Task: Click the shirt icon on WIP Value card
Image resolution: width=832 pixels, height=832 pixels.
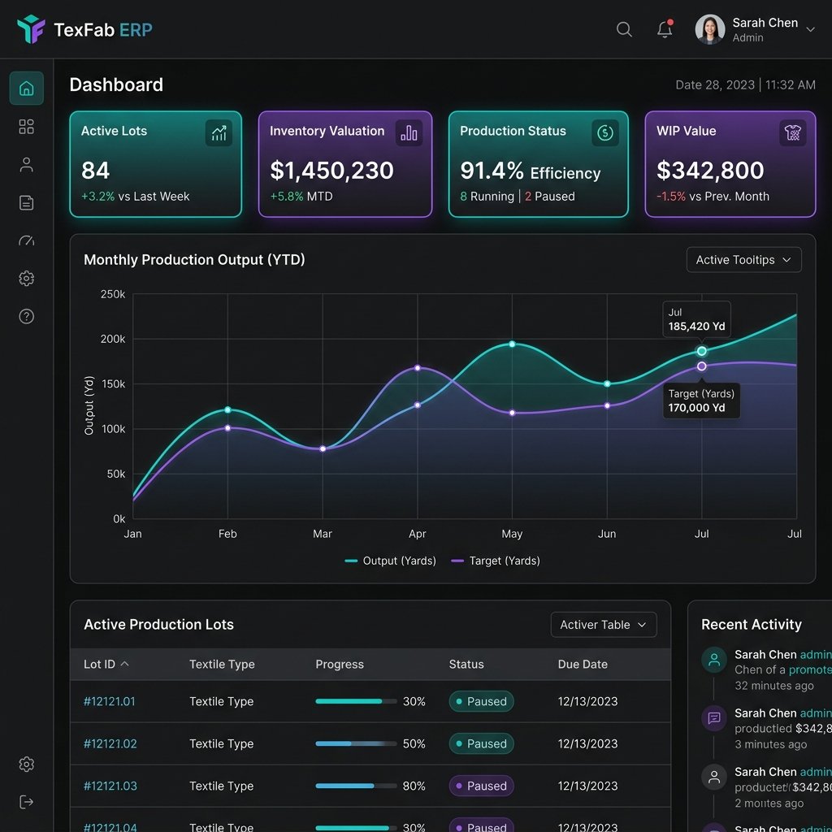Action: tap(793, 132)
